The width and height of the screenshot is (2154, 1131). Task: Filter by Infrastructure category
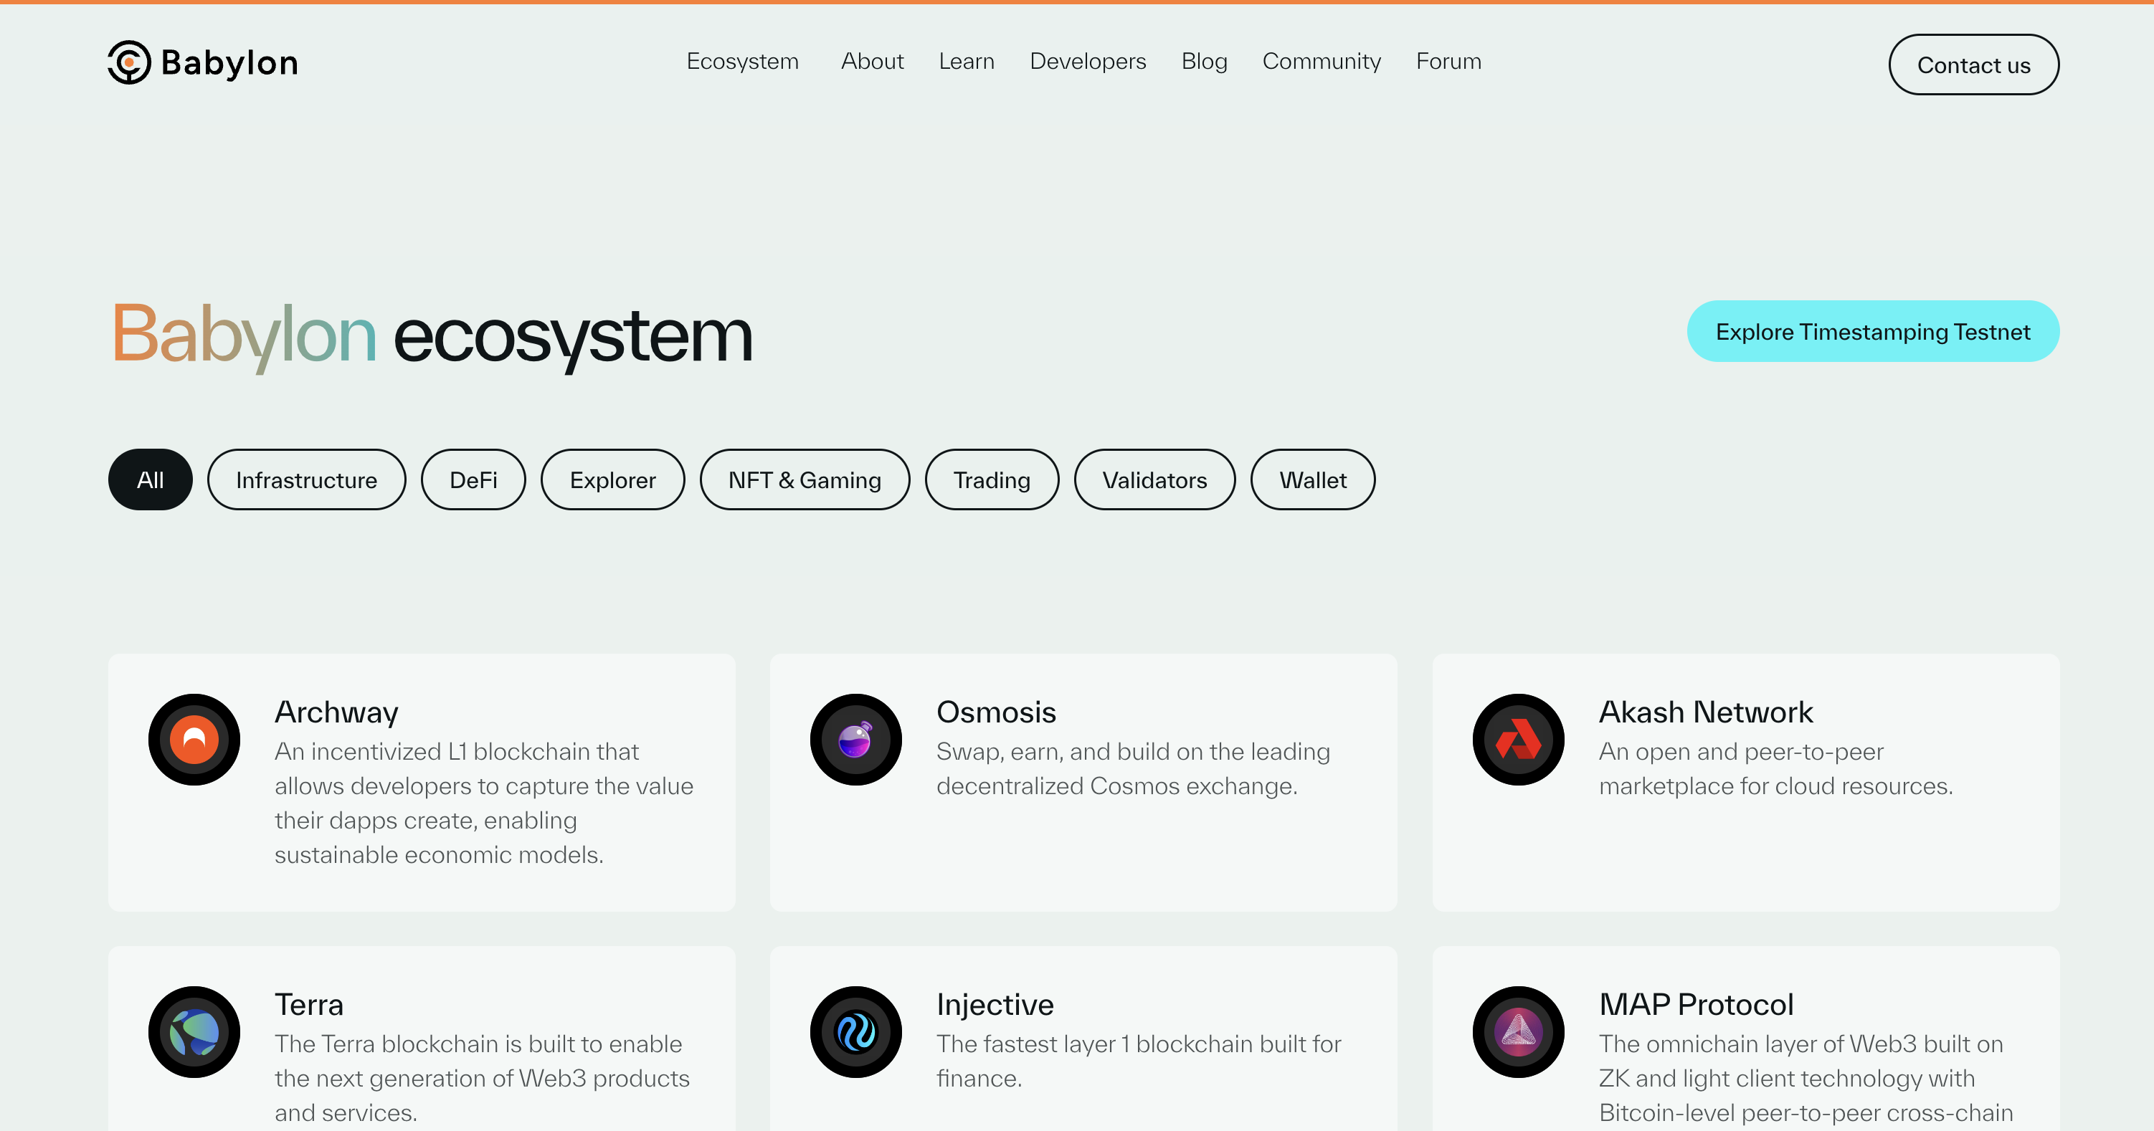coord(307,479)
